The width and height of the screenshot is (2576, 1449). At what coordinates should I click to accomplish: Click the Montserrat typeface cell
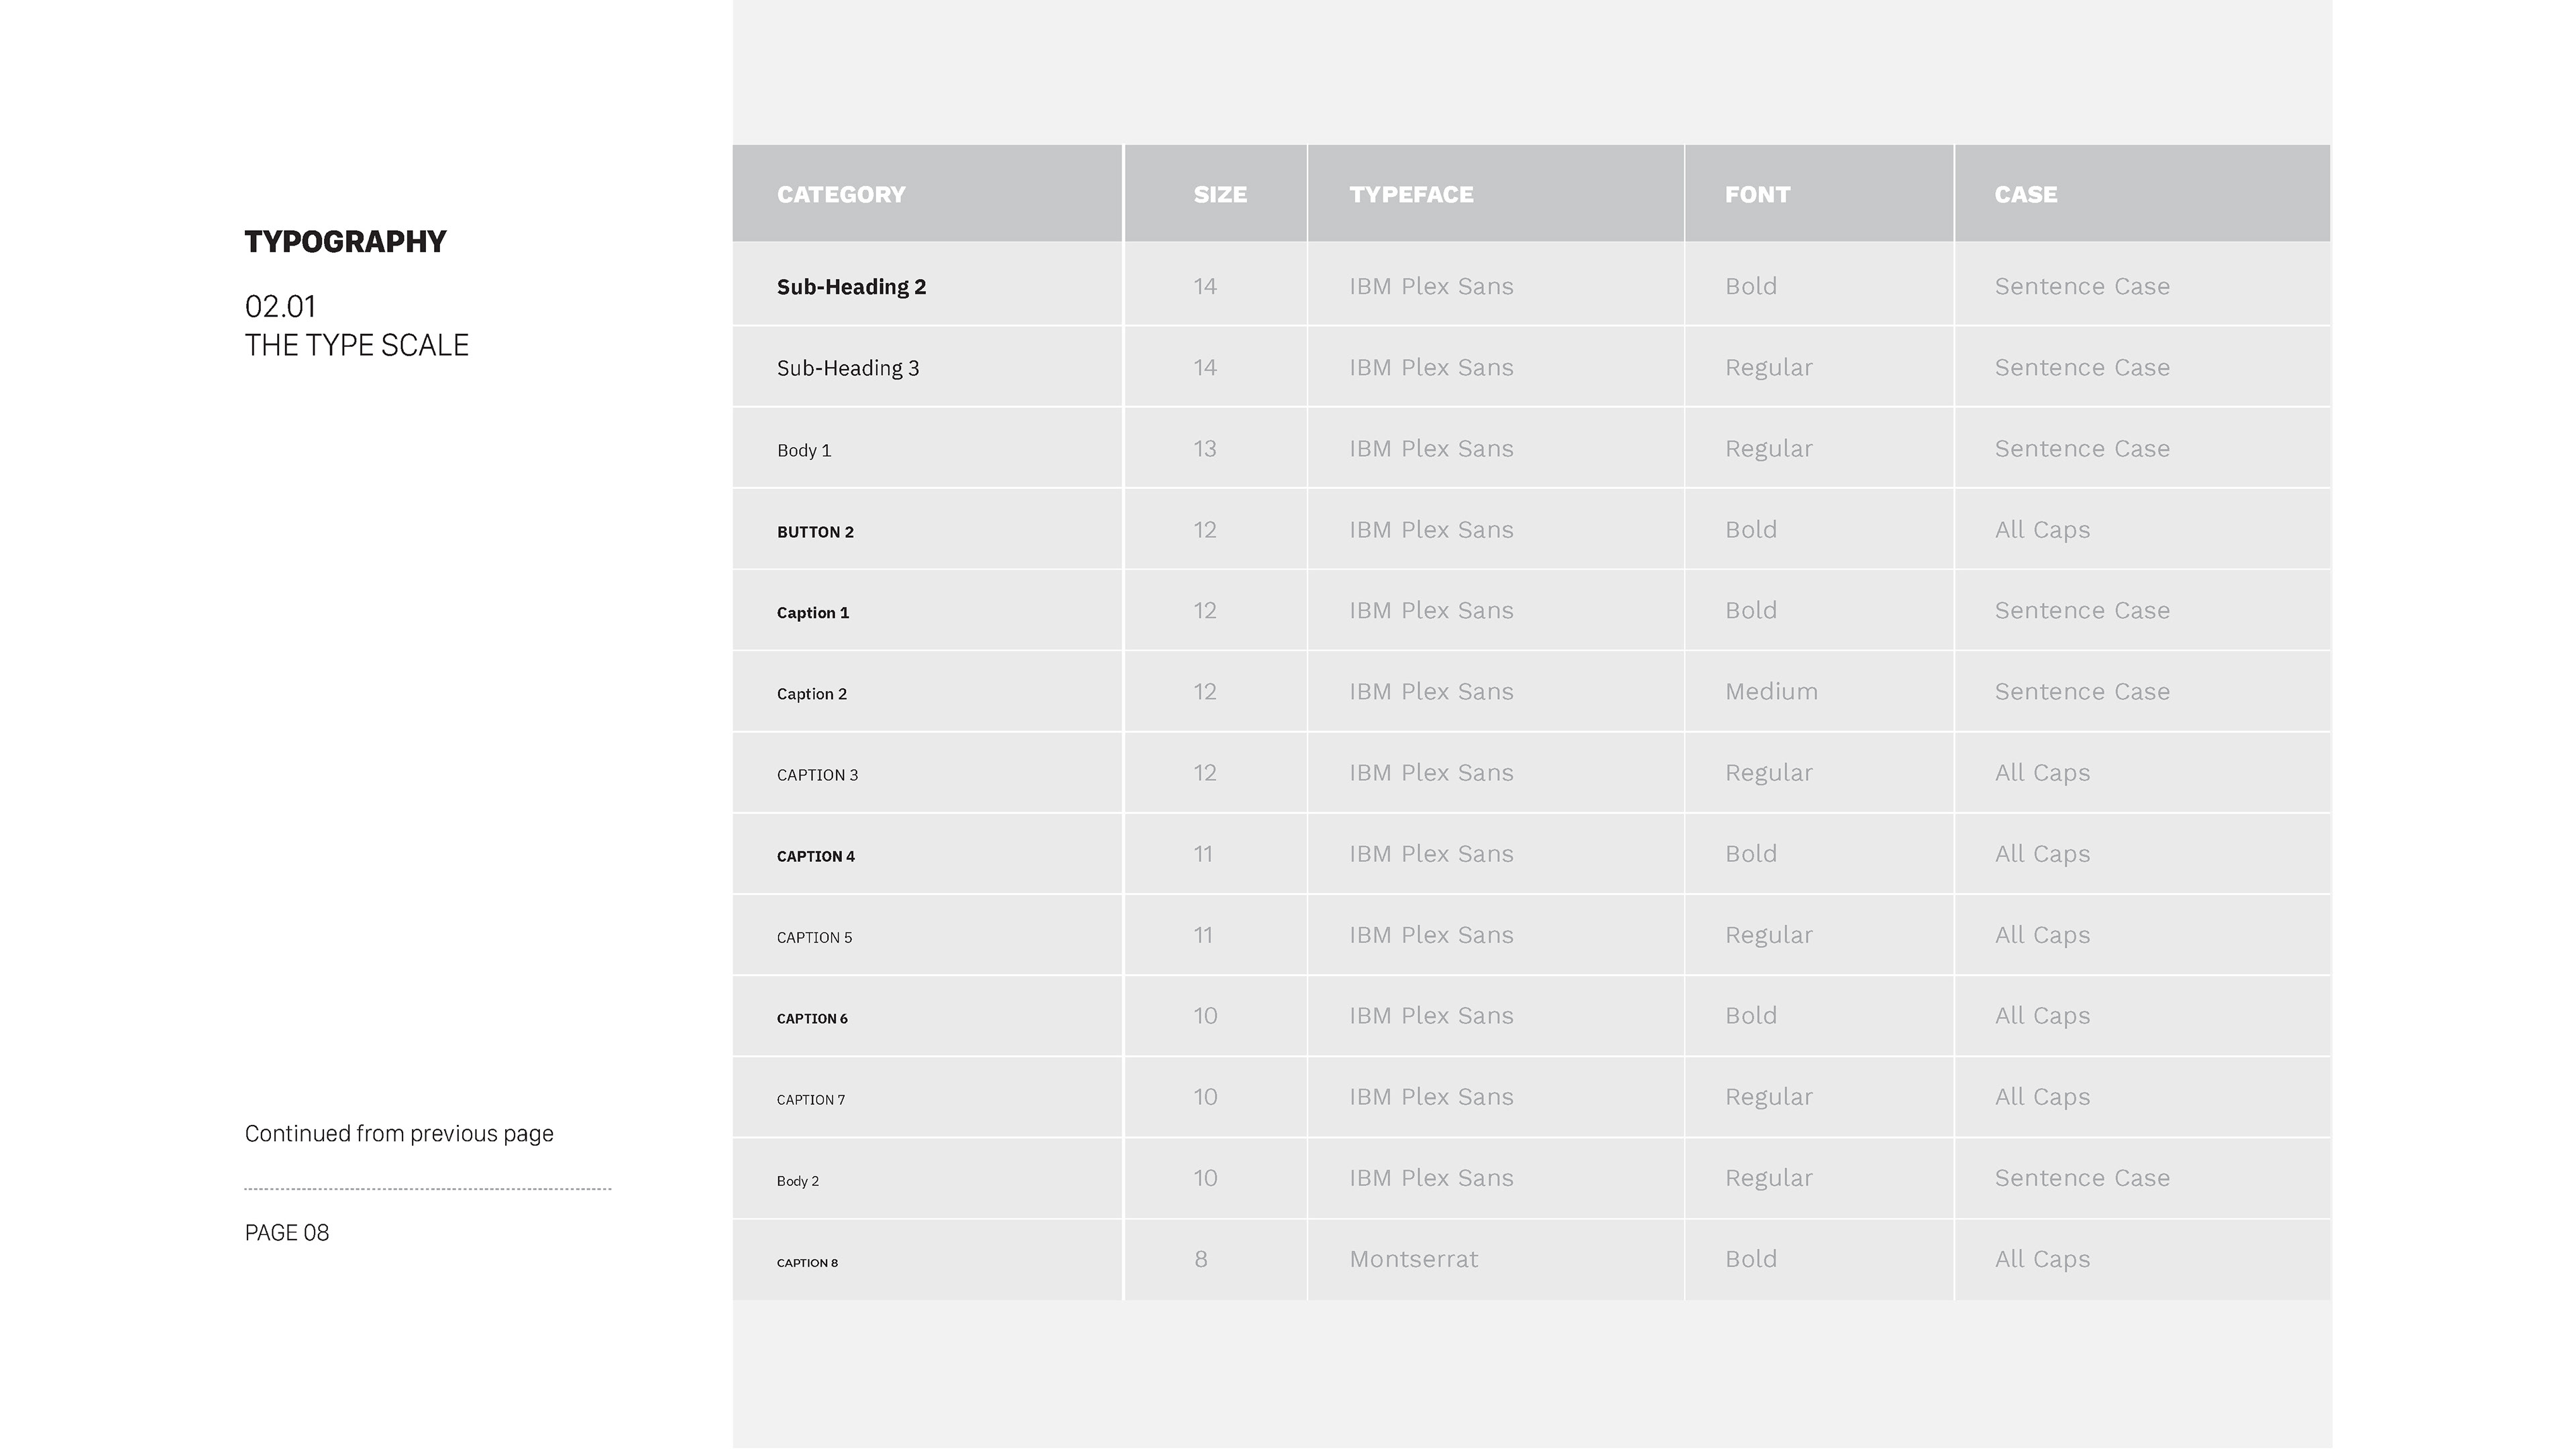[1413, 1259]
